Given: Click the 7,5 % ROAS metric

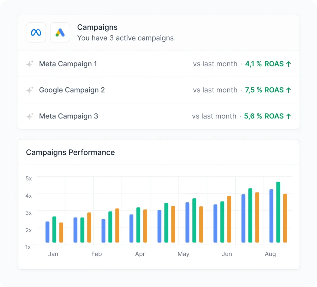Looking at the screenshot, I should tap(265, 90).
